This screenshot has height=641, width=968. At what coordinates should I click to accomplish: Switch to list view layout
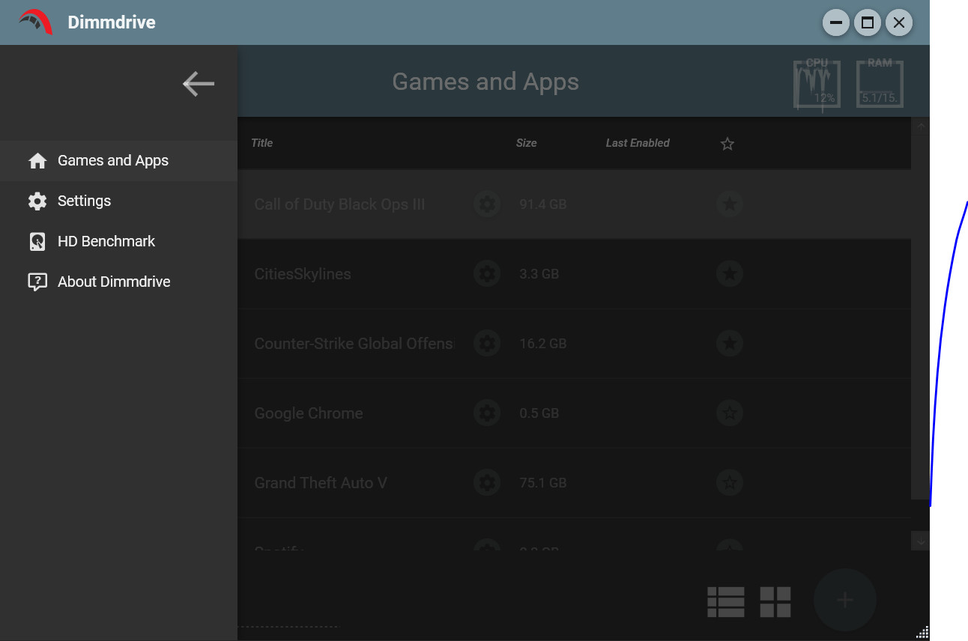pyautogui.click(x=725, y=600)
